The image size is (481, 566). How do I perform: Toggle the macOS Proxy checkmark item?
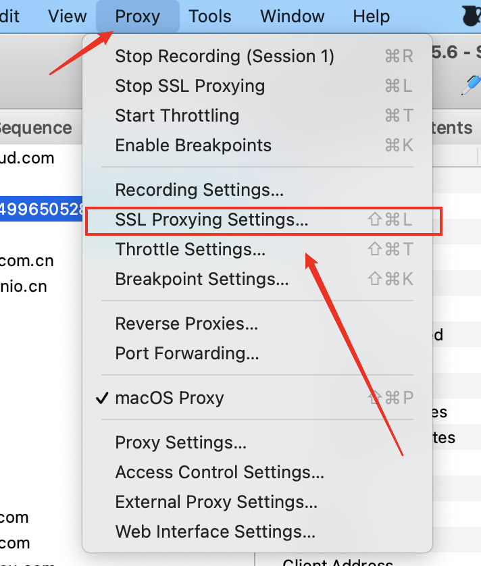pyautogui.click(x=170, y=398)
